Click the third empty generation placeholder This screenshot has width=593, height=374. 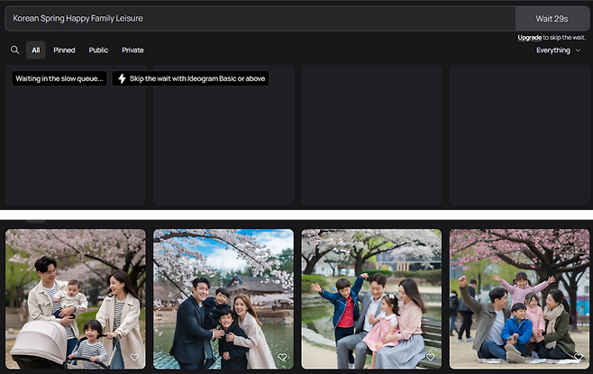[371, 134]
